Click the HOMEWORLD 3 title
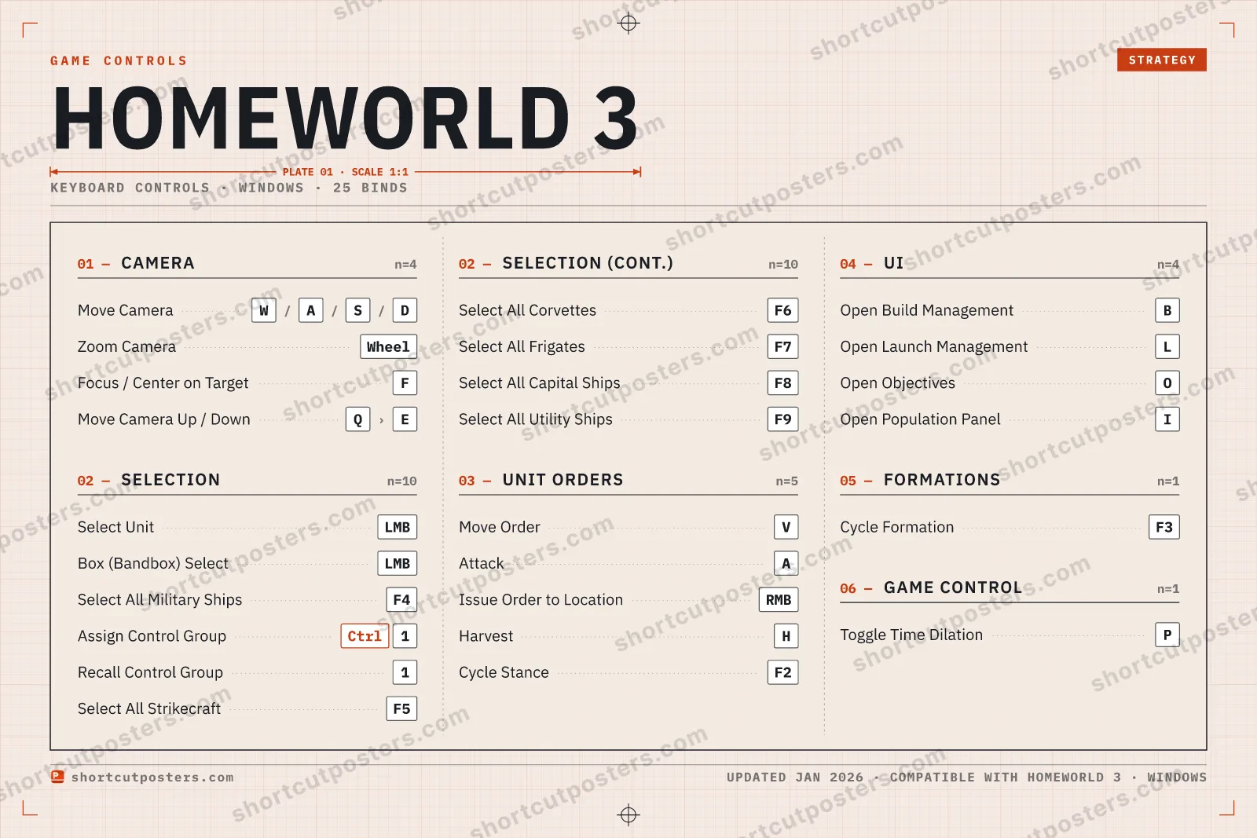The height and width of the screenshot is (838, 1257). click(346, 118)
